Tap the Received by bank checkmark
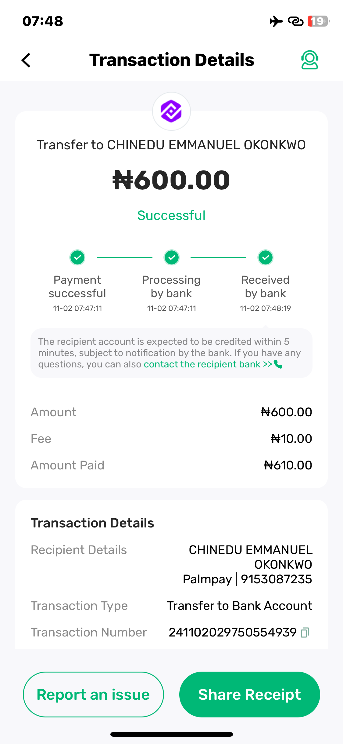Viewport: 343px width, 744px height. click(266, 257)
